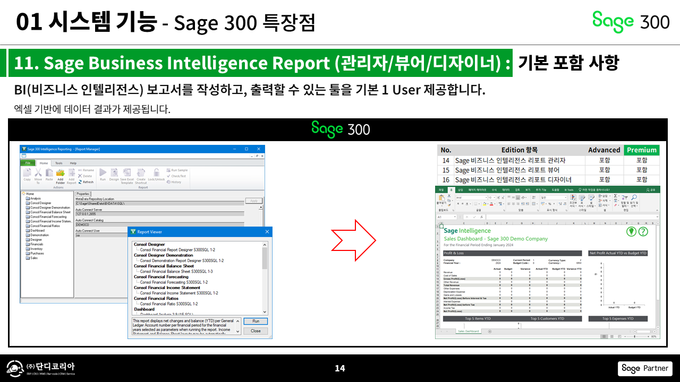This screenshot has width=680, height=382.
Task: Run the report from the ribbon
Action: tap(103, 175)
